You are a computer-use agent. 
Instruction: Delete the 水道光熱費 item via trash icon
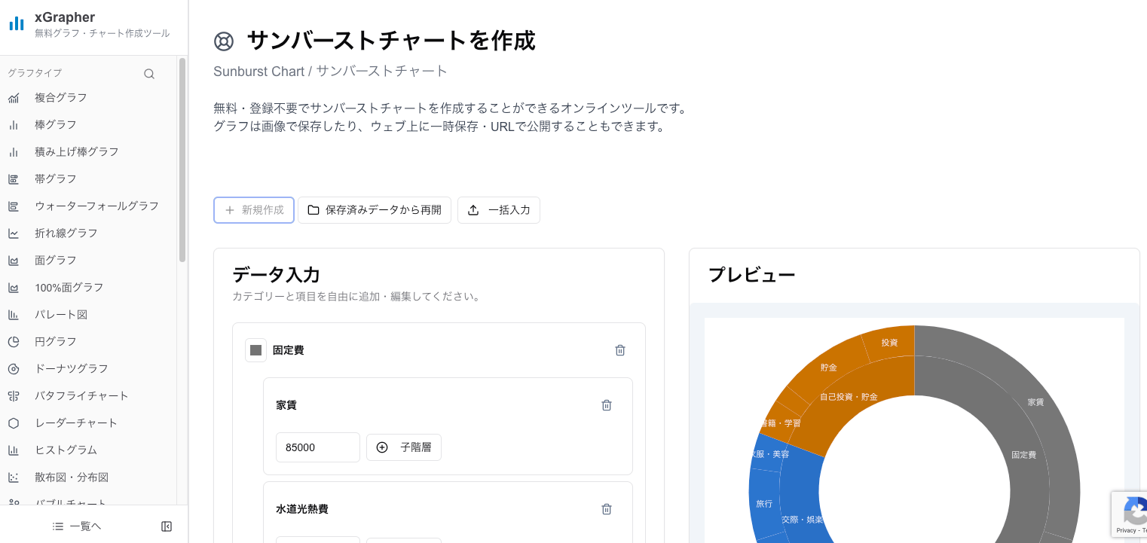pyautogui.click(x=607, y=509)
